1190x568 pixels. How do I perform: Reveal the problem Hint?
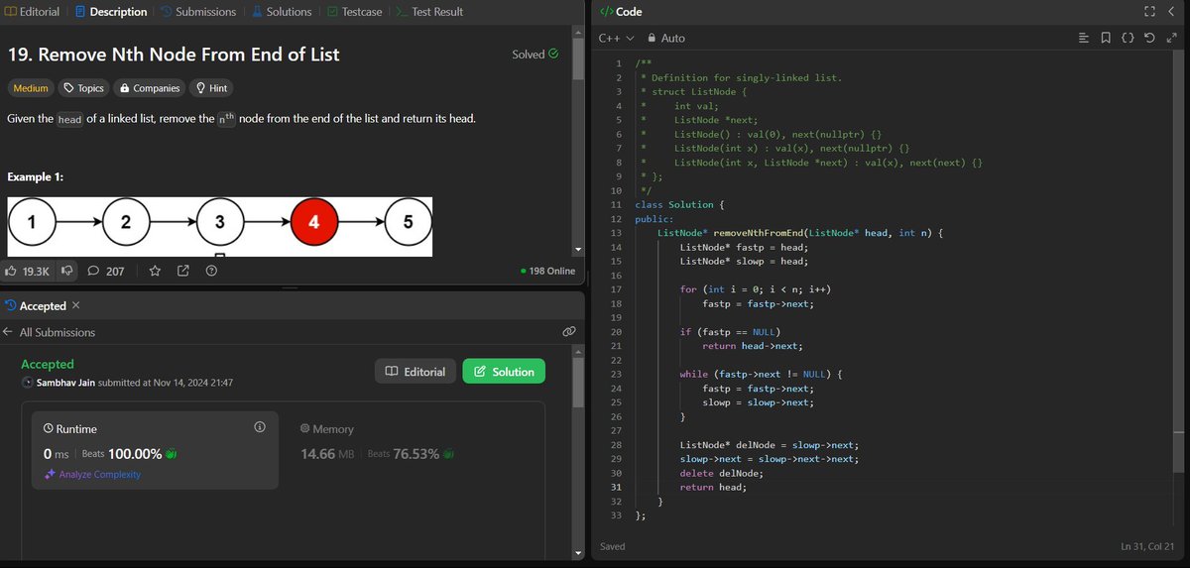[x=211, y=88]
